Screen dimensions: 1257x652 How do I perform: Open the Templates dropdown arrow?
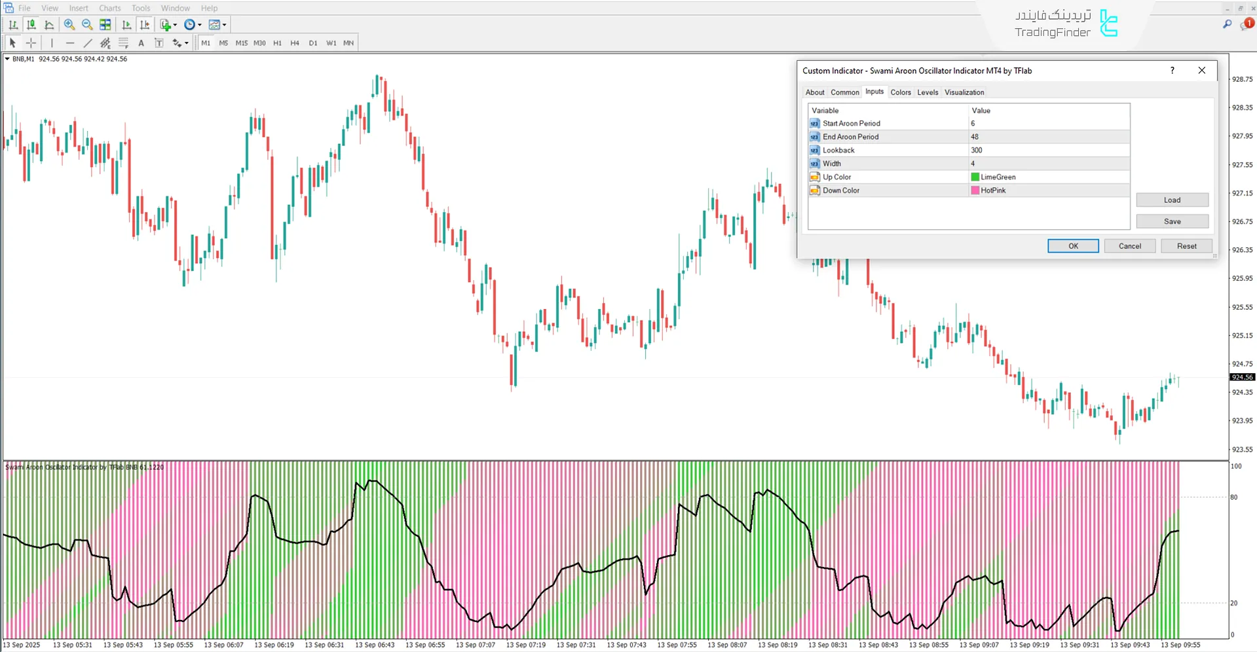(x=224, y=26)
